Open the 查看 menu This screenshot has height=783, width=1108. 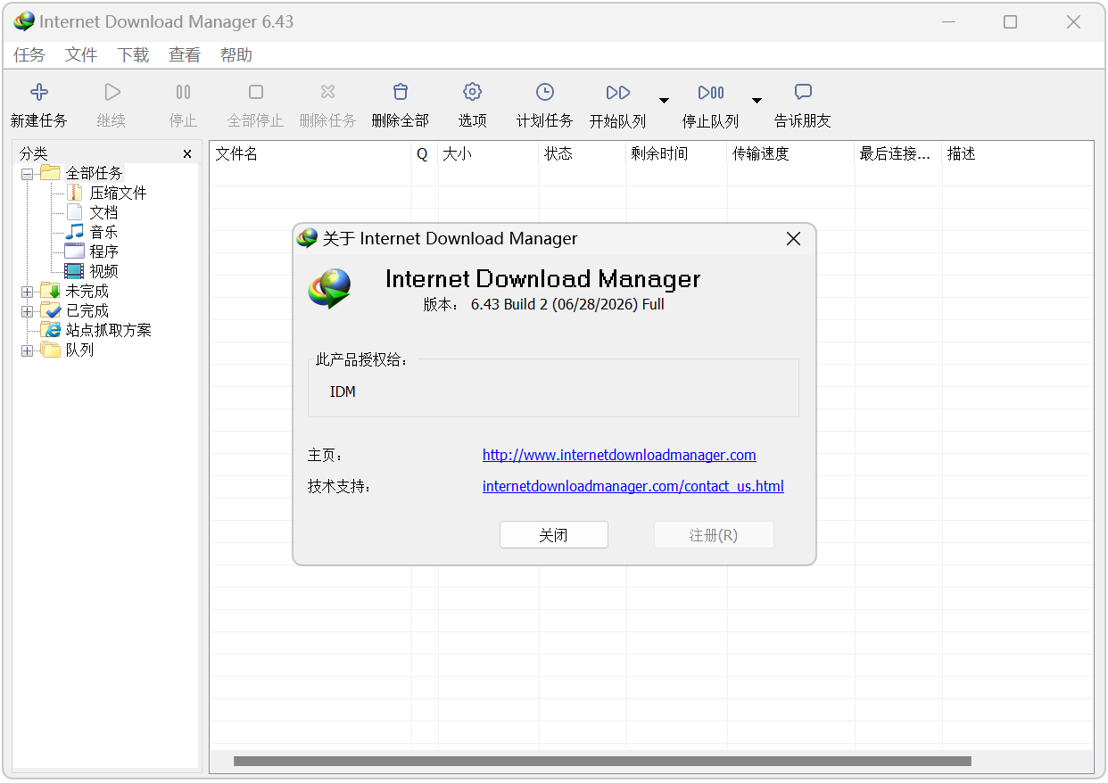pyautogui.click(x=185, y=55)
